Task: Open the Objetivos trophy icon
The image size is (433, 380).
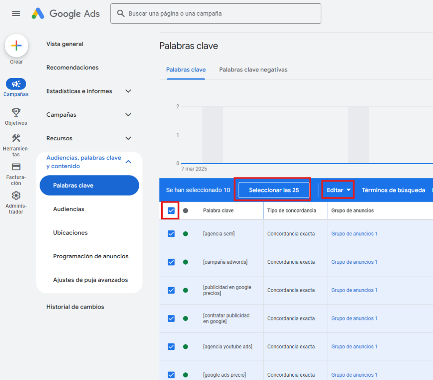Action: [x=16, y=112]
